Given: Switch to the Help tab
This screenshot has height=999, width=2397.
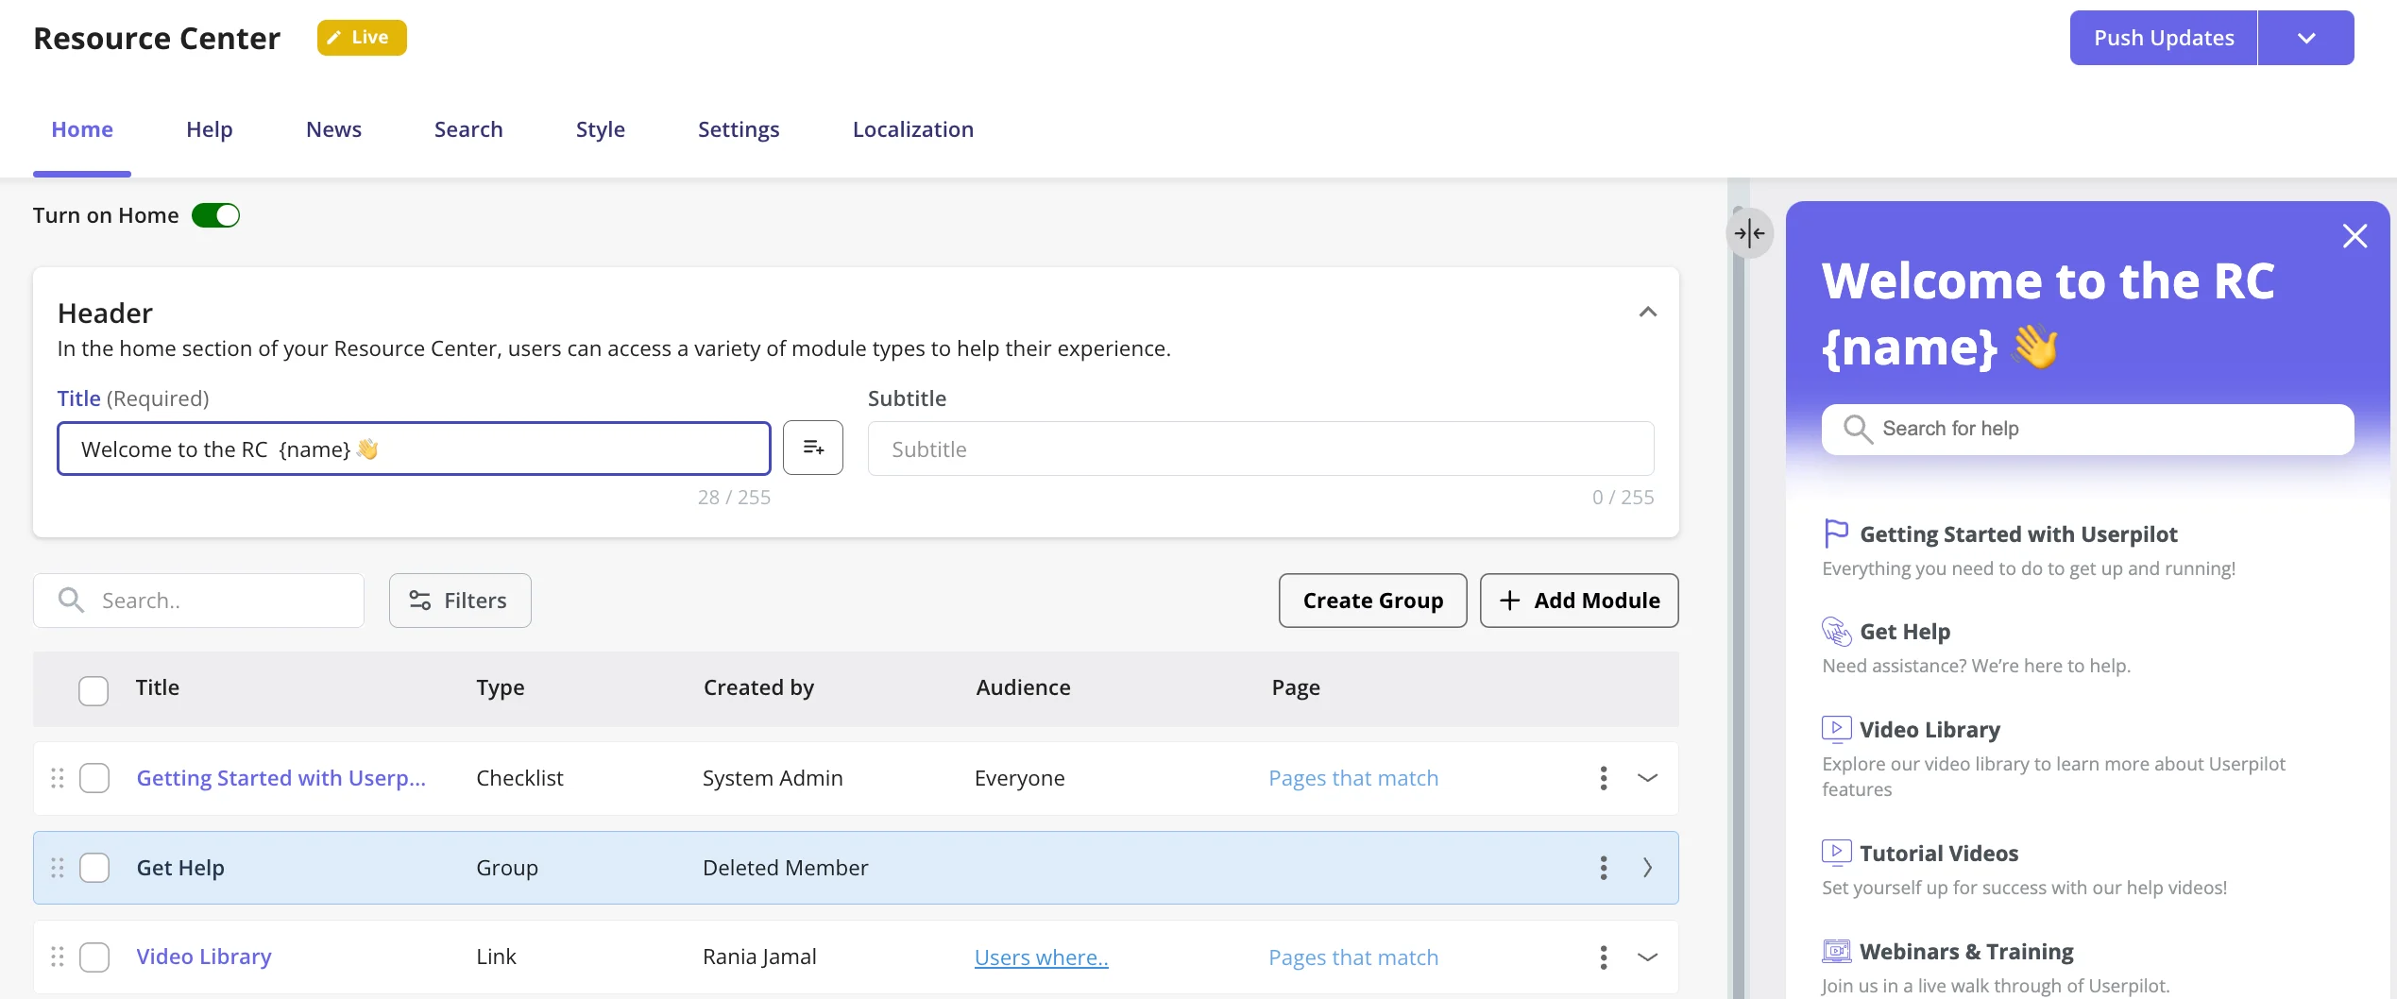Looking at the screenshot, I should tap(210, 129).
